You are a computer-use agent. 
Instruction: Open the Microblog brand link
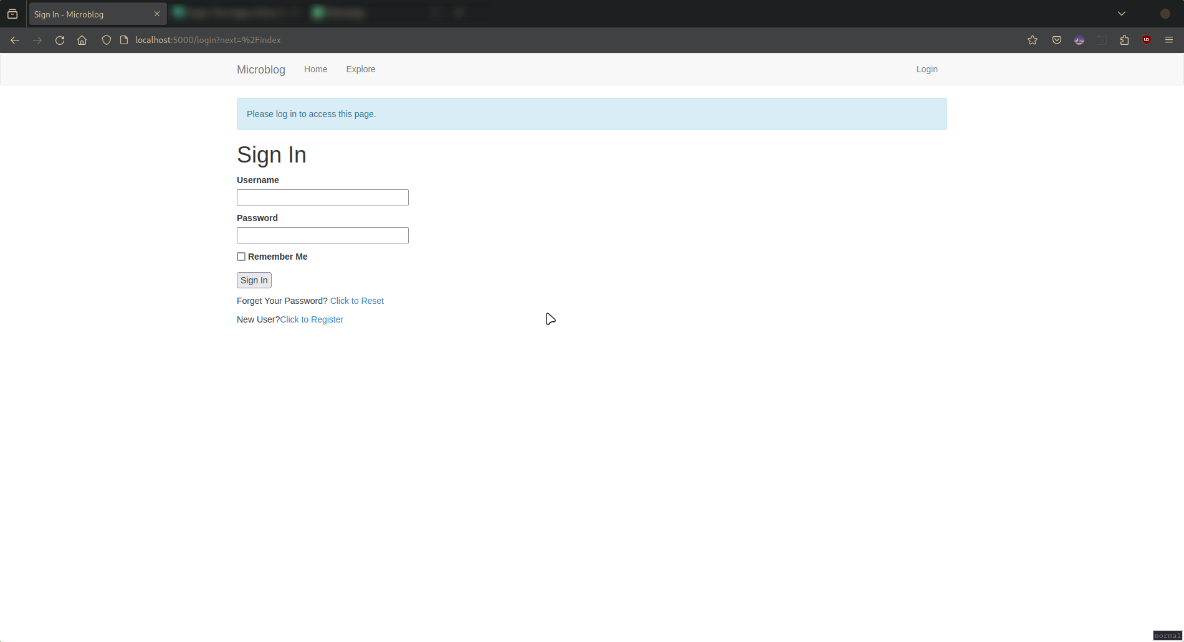tap(261, 70)
